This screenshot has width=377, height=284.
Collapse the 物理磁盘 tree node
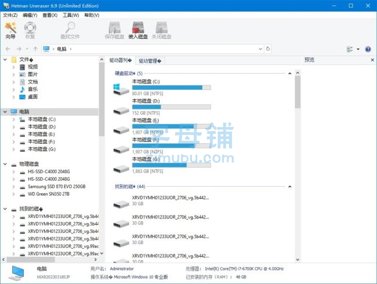(x=5, y=164)
